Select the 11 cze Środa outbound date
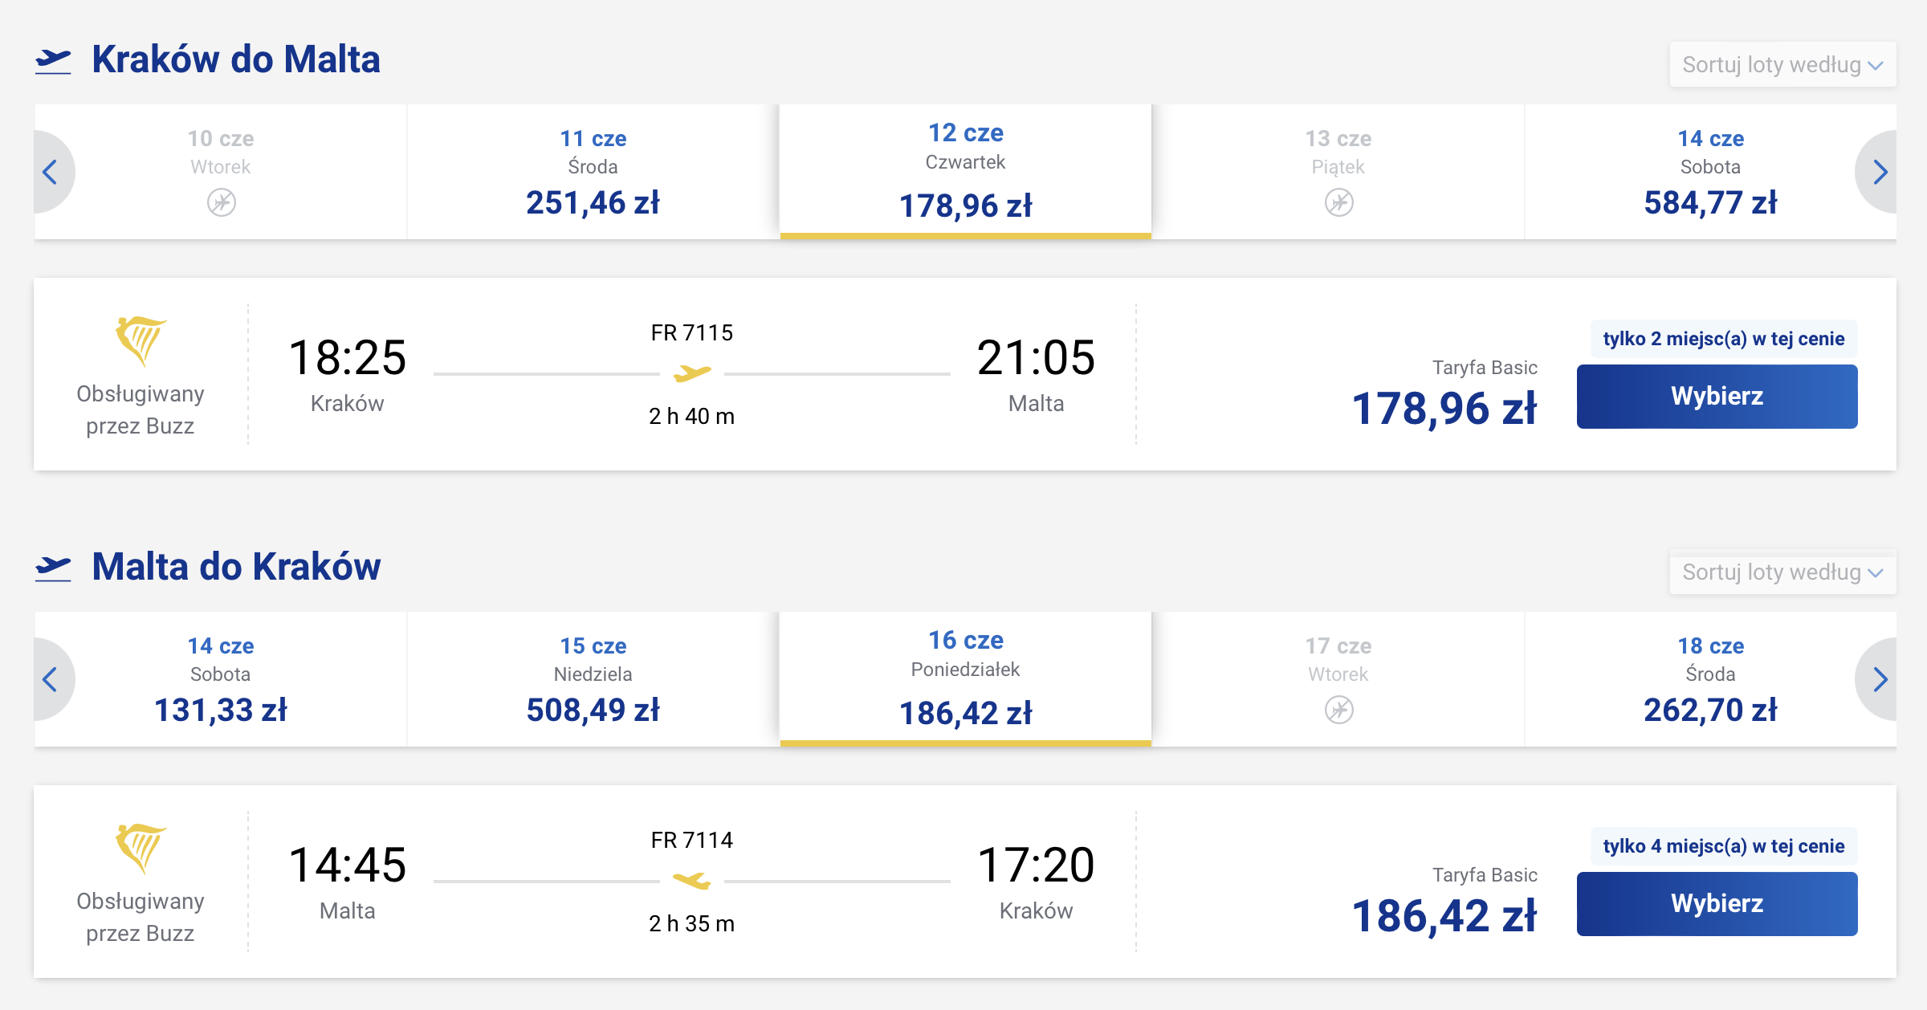The image size is (1927, 1010). pyautogui.click(x=593, y=172)
